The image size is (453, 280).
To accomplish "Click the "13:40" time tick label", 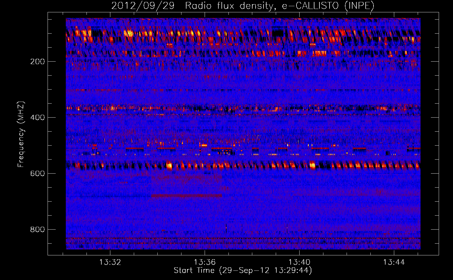I will [300, 262].
